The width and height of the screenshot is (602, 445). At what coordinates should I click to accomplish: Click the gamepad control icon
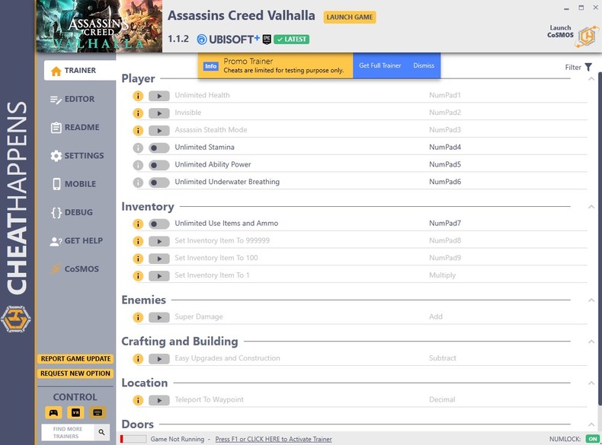pos(53,413)
